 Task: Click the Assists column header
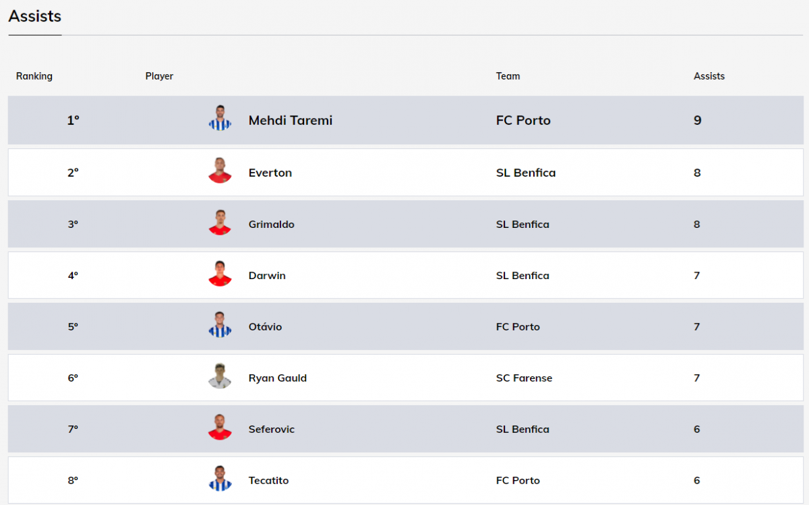click(x=709, y=76)
